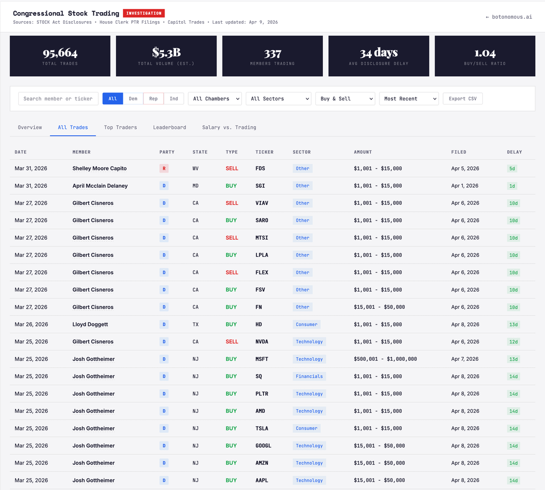Click April Mcclain Delaney's D party badge
The width and height of the screenshot is (545, 490).
[164, 186]
